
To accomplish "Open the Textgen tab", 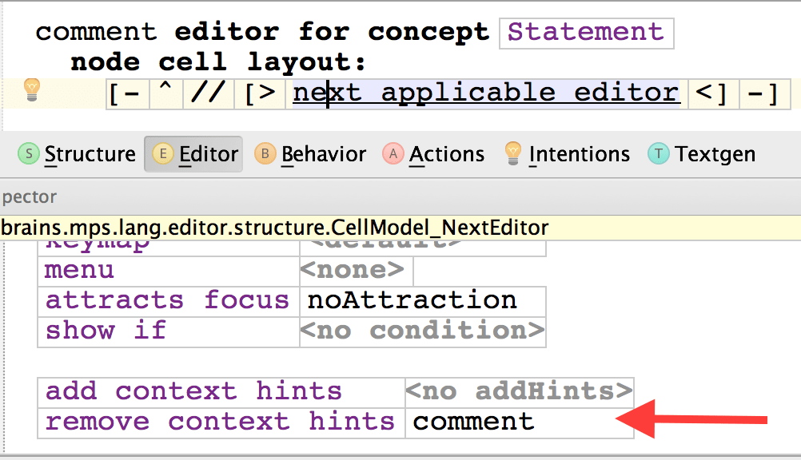I will point(715,154).
